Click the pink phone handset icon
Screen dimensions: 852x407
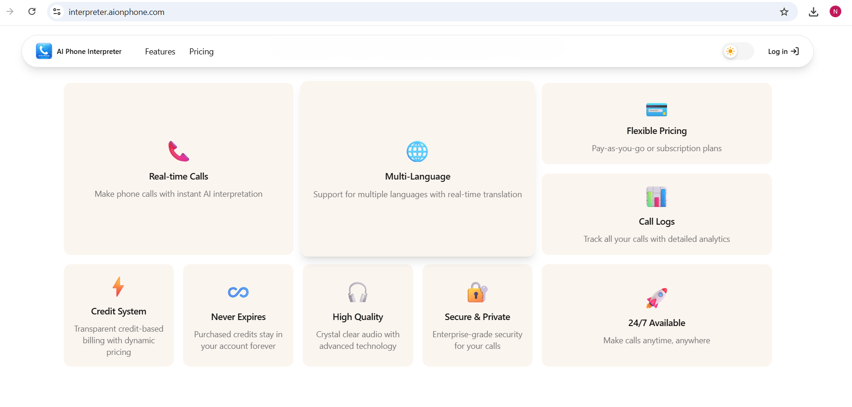tap(178, 151)
